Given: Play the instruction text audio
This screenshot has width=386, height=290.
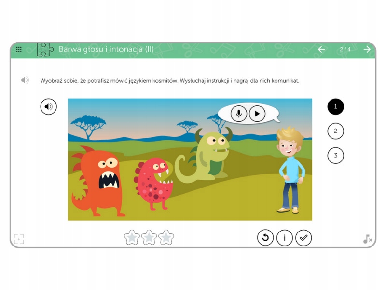Looking at the screenshot, I should [25, 80].
